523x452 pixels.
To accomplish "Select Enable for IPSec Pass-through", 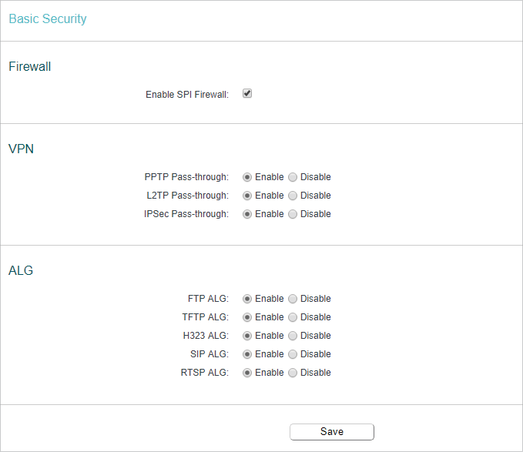I will pos(247,214).
